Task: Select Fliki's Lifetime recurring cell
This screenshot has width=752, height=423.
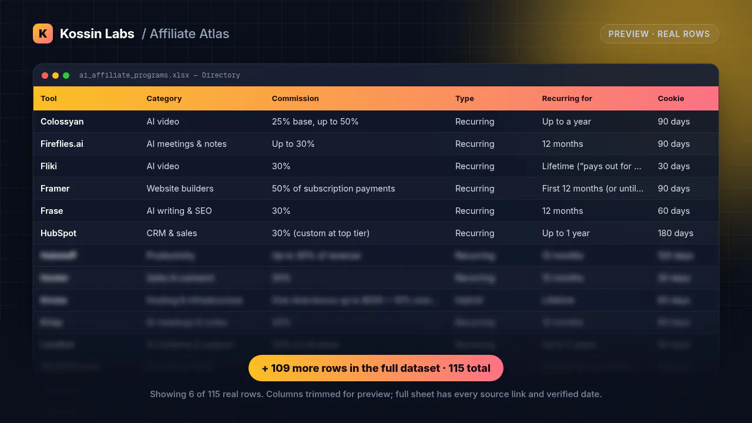Action: point(592,166)
